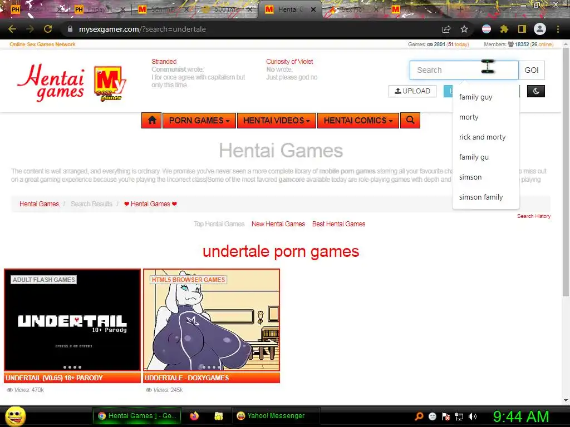Expand the HENTAI VIDEOS dropdown menu

(276, 121)
